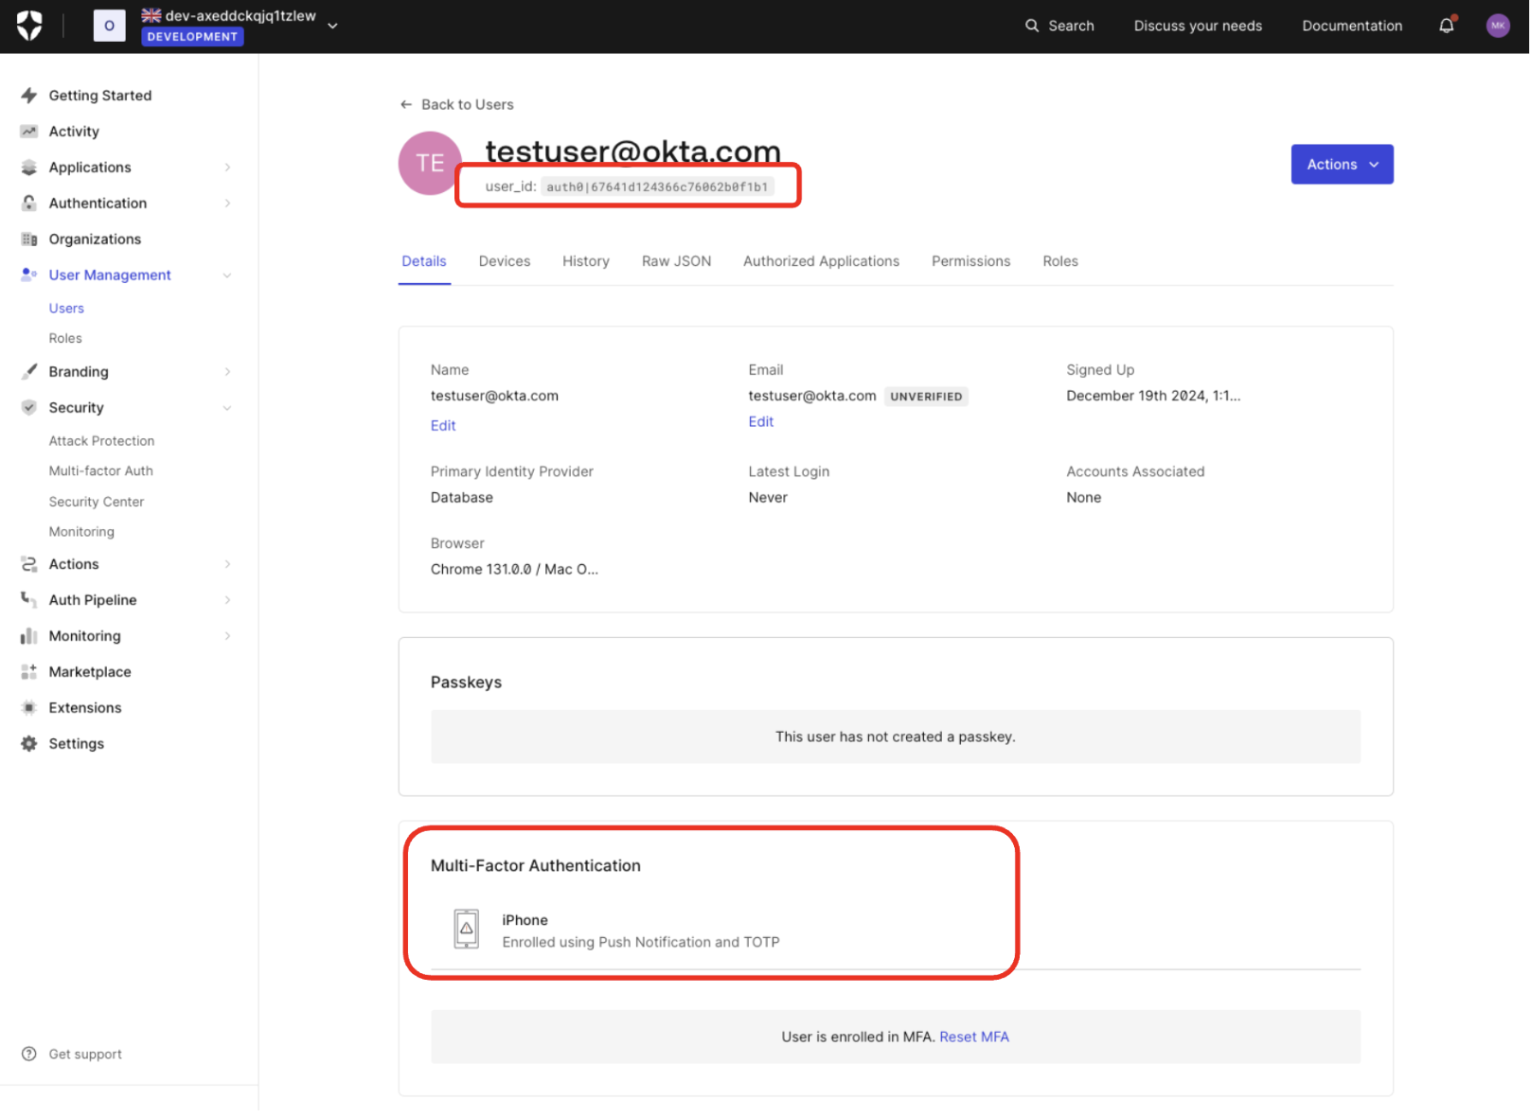
Task: Open the tenant switcher dropdown chevron
Action: (x=332, y=27)
